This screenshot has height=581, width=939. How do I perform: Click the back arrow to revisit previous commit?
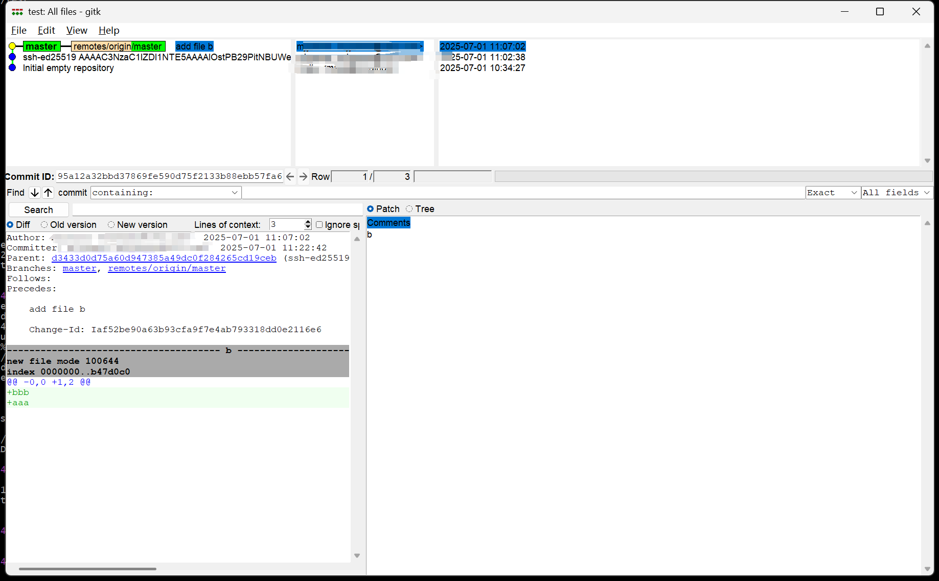(290, 176)
